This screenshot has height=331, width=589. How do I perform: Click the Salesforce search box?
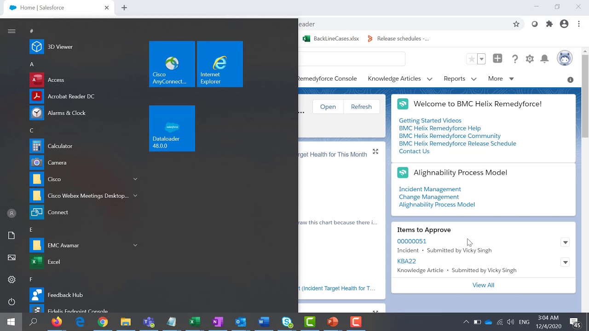click(x=352, y=58)
